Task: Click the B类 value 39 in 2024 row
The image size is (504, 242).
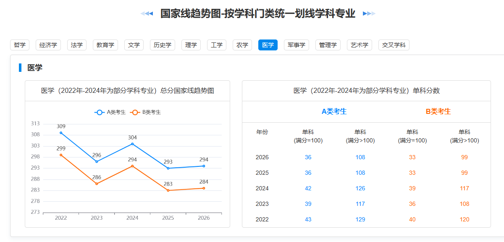Action: click(x=412, y=188)
